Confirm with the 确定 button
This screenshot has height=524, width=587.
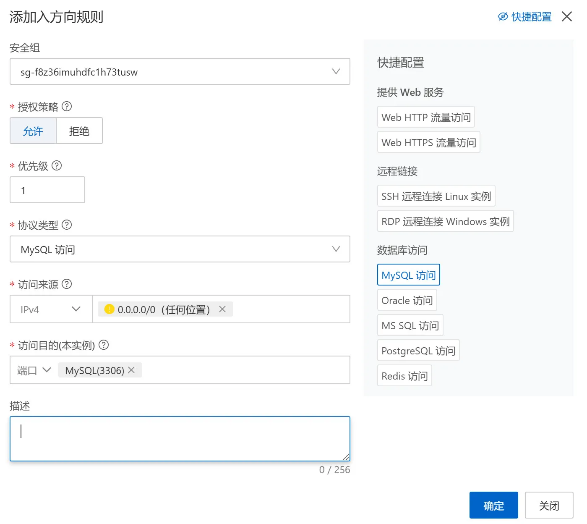(494, 505)
